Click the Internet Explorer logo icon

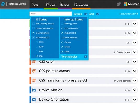point(3,4)
